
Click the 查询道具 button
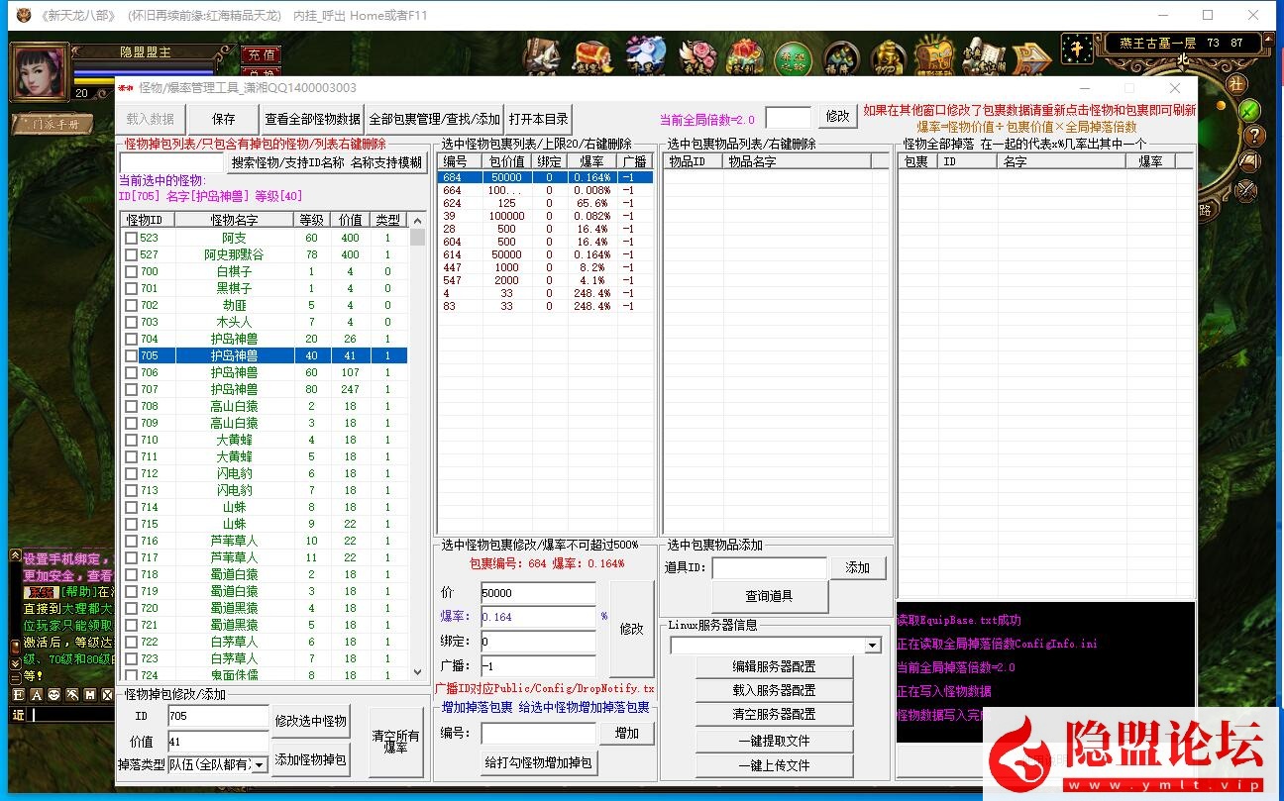(768, 596)
